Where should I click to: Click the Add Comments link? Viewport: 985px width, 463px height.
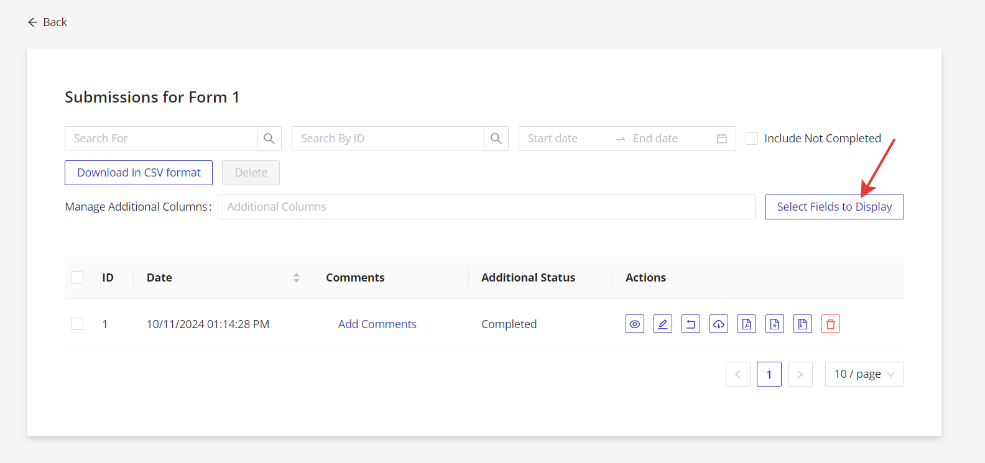point(377,324)
